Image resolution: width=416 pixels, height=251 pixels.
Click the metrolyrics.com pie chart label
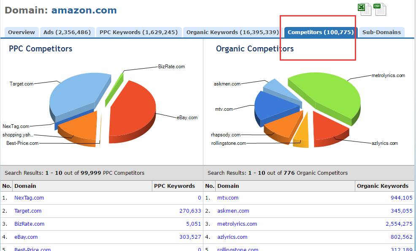tap(388, 75)
